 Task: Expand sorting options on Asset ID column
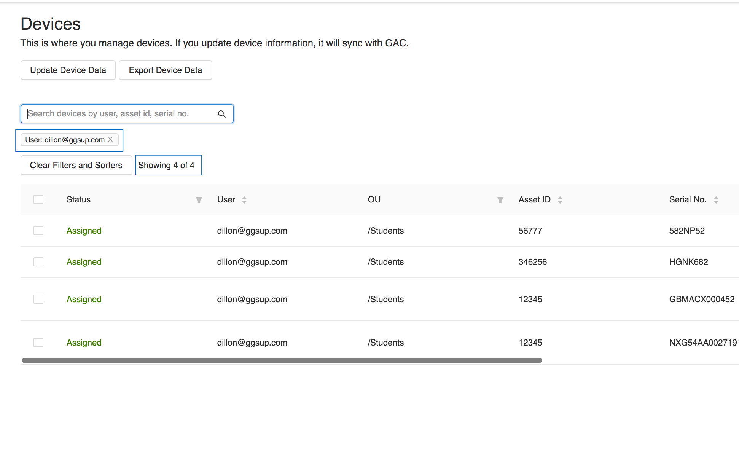(x=560, y=199)
